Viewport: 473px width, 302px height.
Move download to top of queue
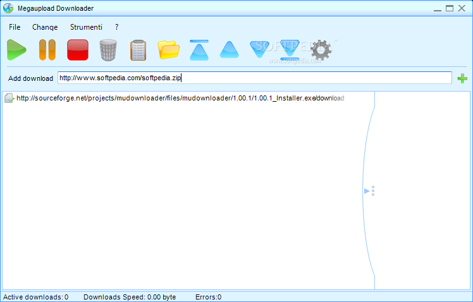coord(199,50)
